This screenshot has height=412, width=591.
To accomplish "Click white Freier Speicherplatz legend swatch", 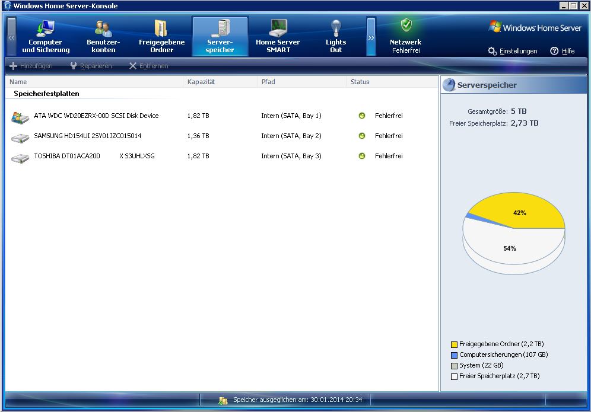I will [454, 376].
